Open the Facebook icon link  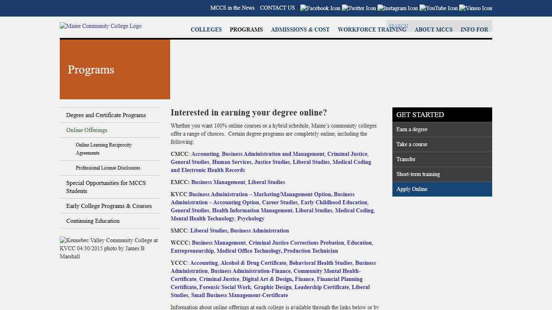point(320,8)
